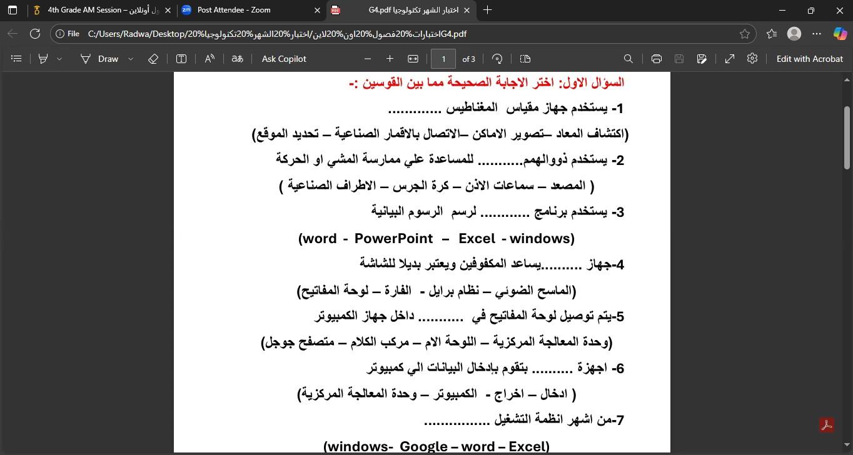Switch to the 4th Grade AM Session tab
Viewport: 853px width, 455px height.
103,10
